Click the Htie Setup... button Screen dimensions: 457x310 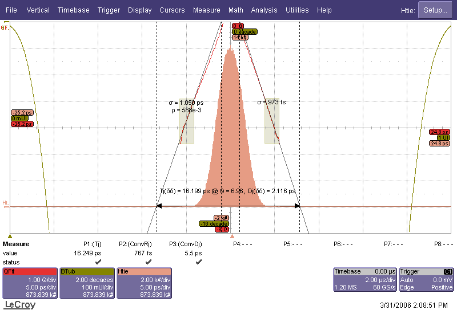tap(435, 10)
